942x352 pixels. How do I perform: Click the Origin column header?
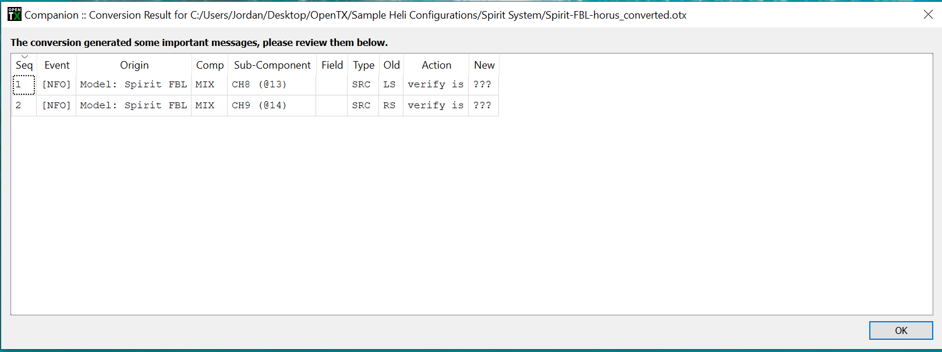(134, 65)
